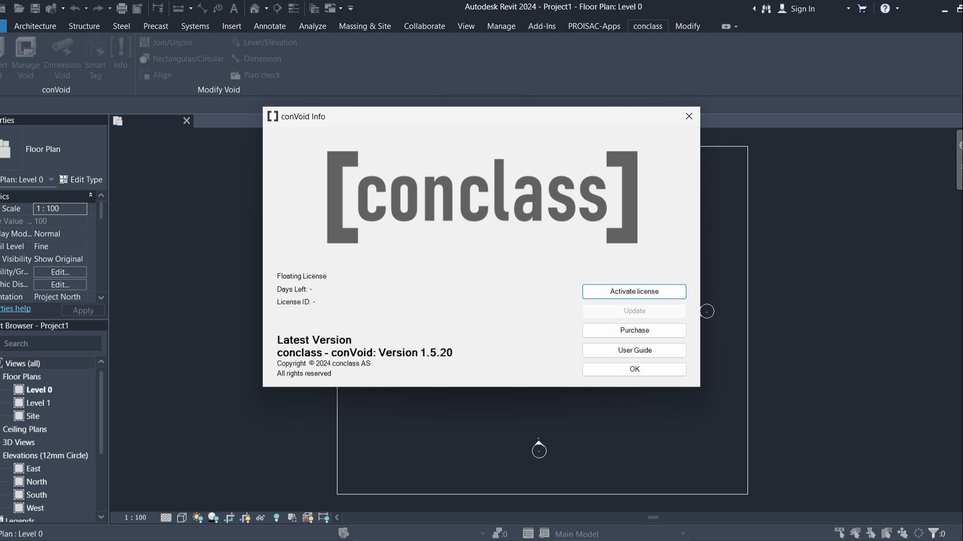This screenshot has width=963, height=541.
Task: Click the Detail Level icon in view control bar
Action: tap(166, 518)
